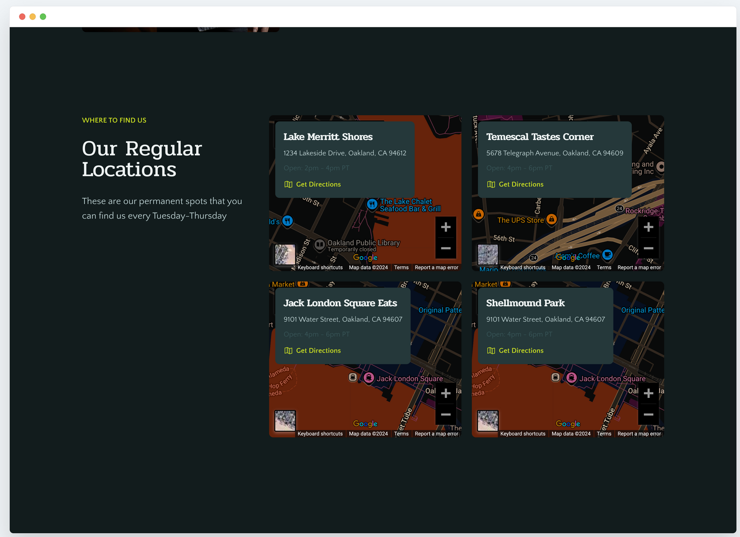Click the transit station icon on the Shellmound Park map

click(x=556, y=377)
